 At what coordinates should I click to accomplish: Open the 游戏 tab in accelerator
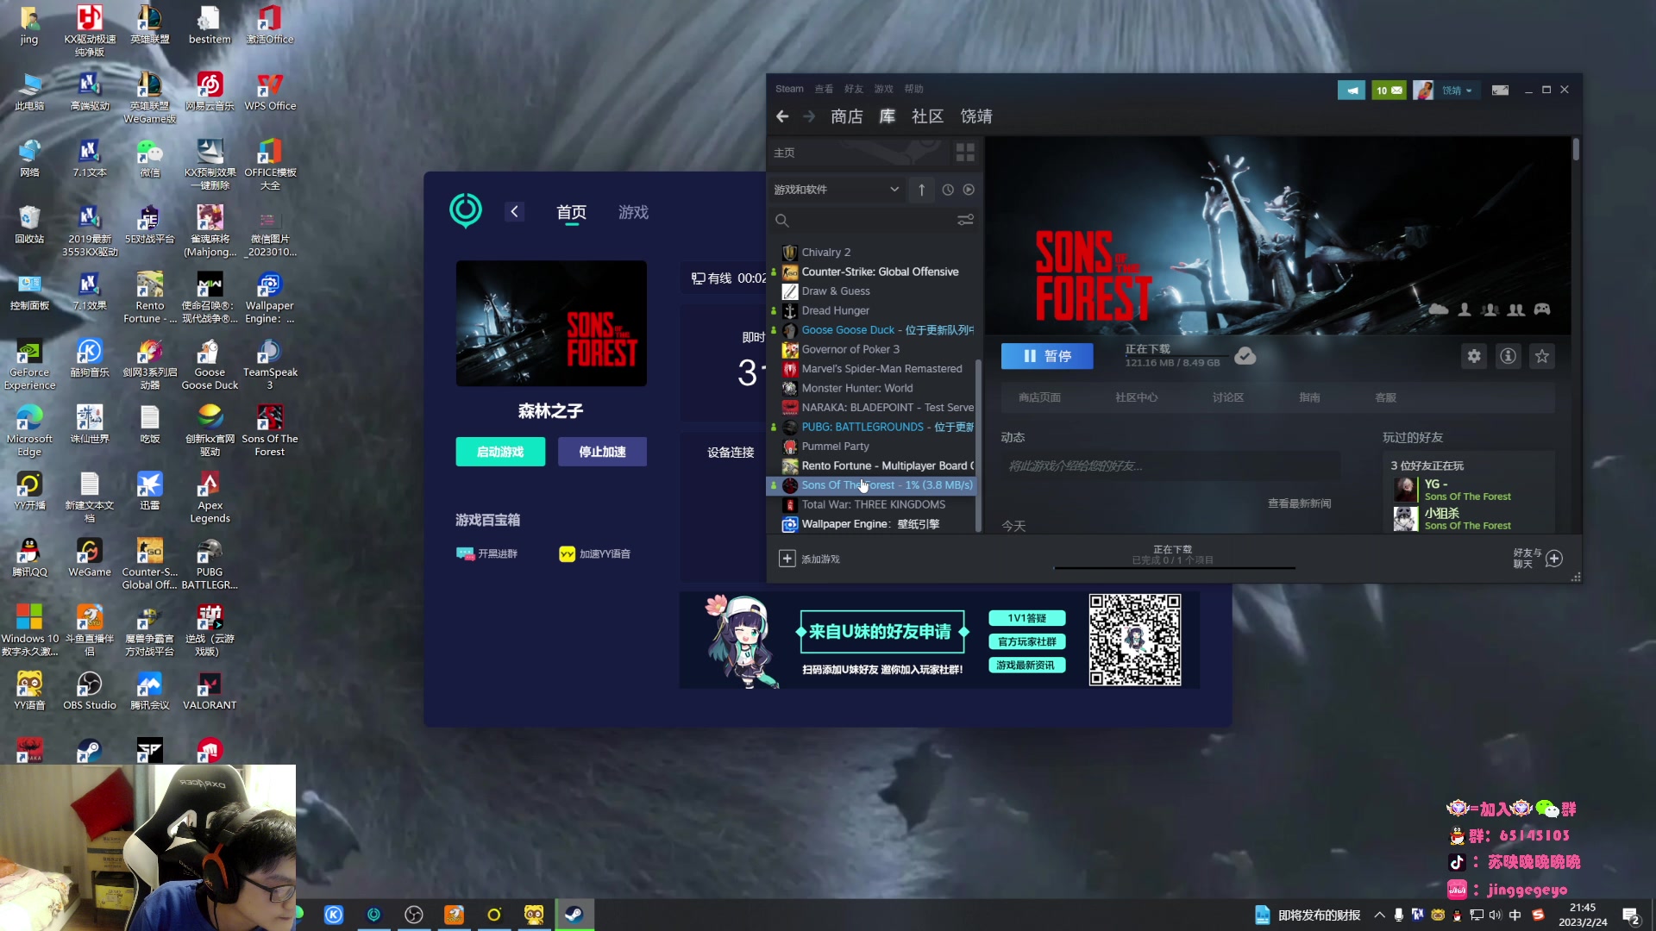(x=633, y=212)
